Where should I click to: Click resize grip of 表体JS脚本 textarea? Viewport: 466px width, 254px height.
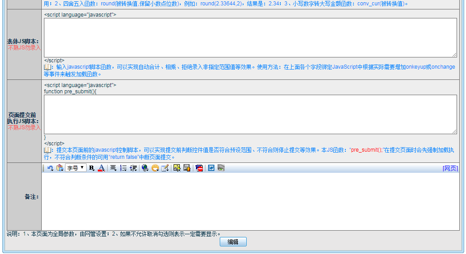[x=455, y=55]
